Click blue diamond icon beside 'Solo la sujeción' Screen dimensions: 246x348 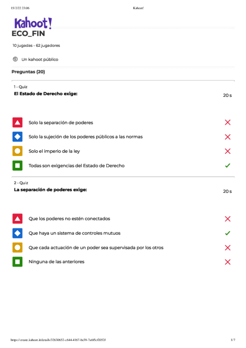point(17,137)
